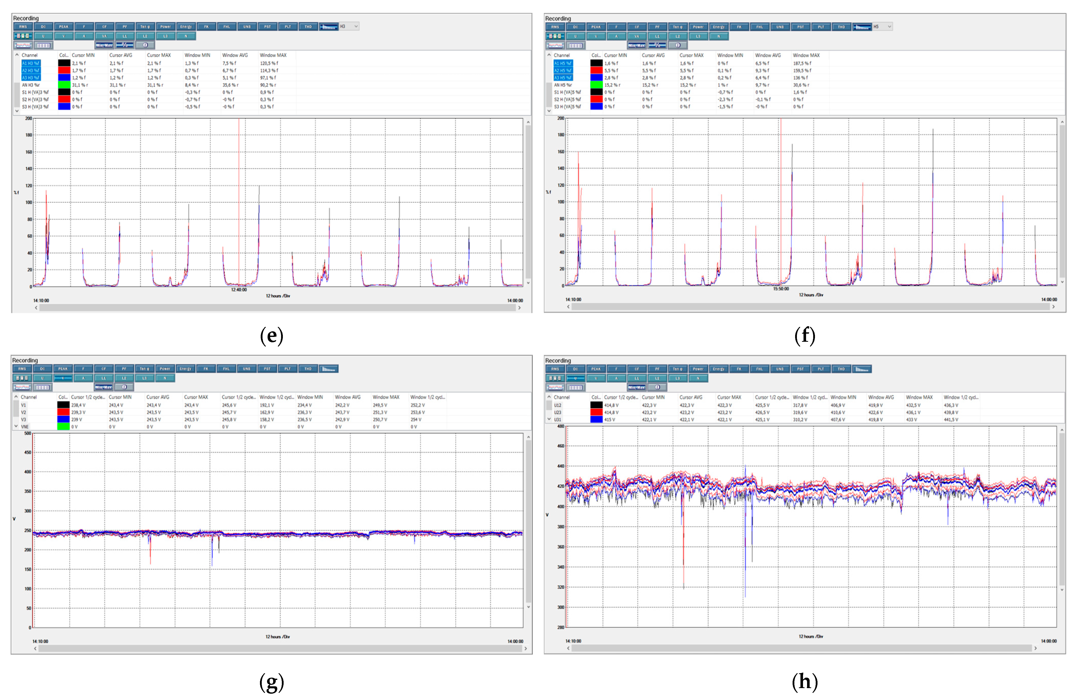The height and width of the screenshot is (698, 1080).
Task: Toggle the V filter button in panel (g)
Action: tap(63, 378)
